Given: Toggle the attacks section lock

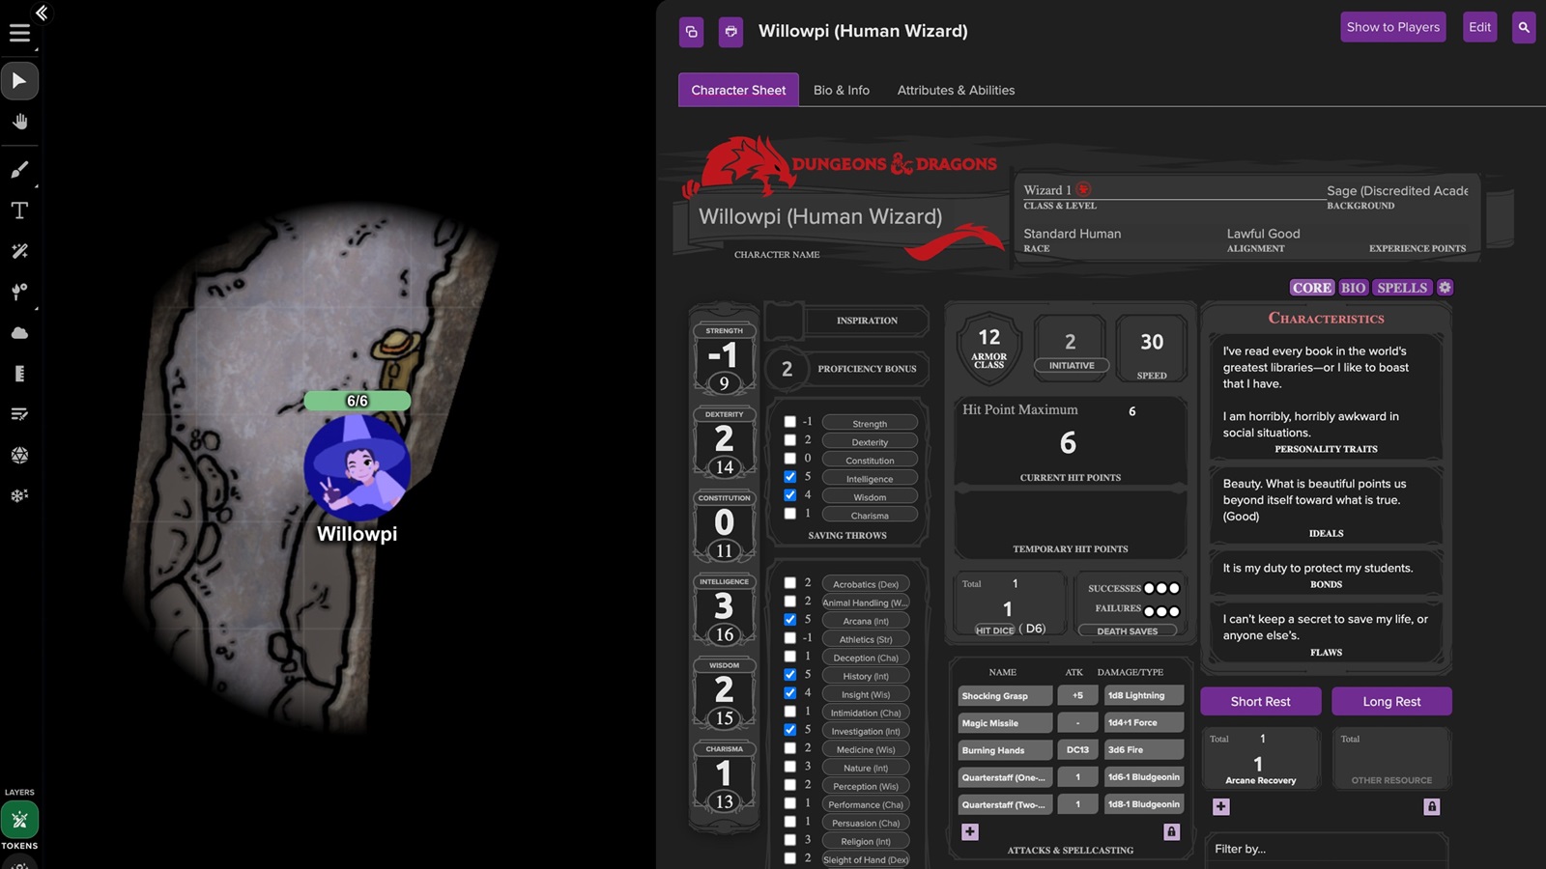Looking at the screenshot, I should pyautogui.click(x=1171, y=831).
